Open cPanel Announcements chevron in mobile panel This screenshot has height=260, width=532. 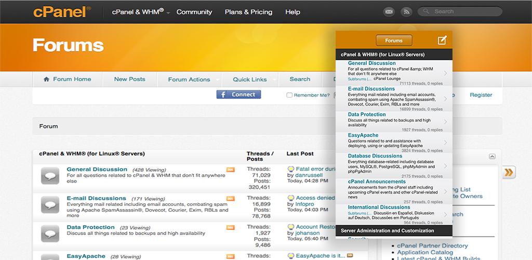445,191
